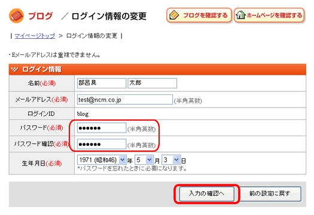Viewport: 314px width, 215px height.
Task: Click the email field test@ncm.co.jp
Action: pyautogui.click(x=125, y=100)
